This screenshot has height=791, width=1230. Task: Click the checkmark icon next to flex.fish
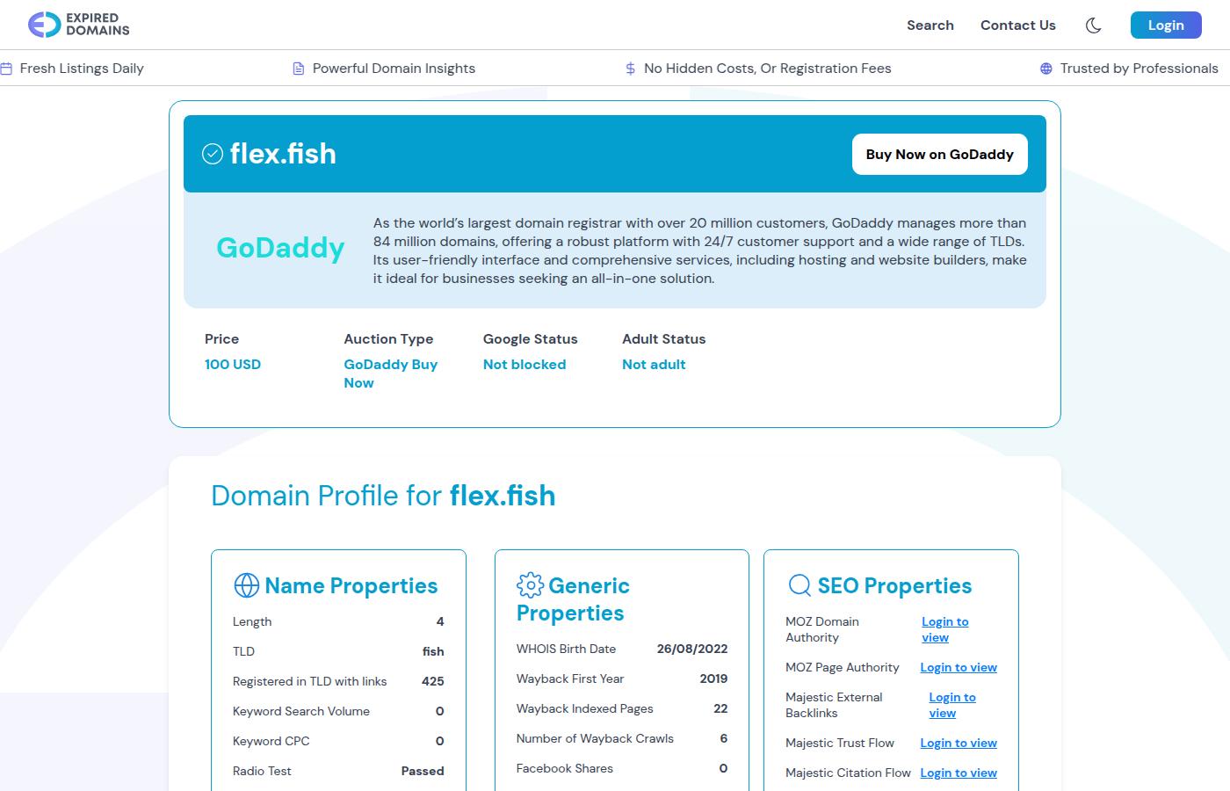point(213,154)
